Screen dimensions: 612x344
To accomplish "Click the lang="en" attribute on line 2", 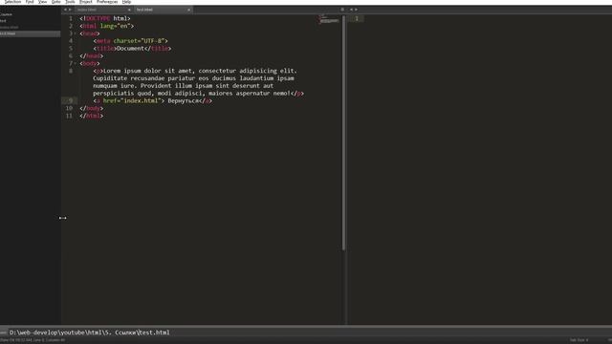I will click(x=115, y=26).
